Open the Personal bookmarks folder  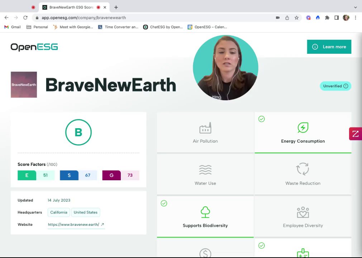point(37,27)
